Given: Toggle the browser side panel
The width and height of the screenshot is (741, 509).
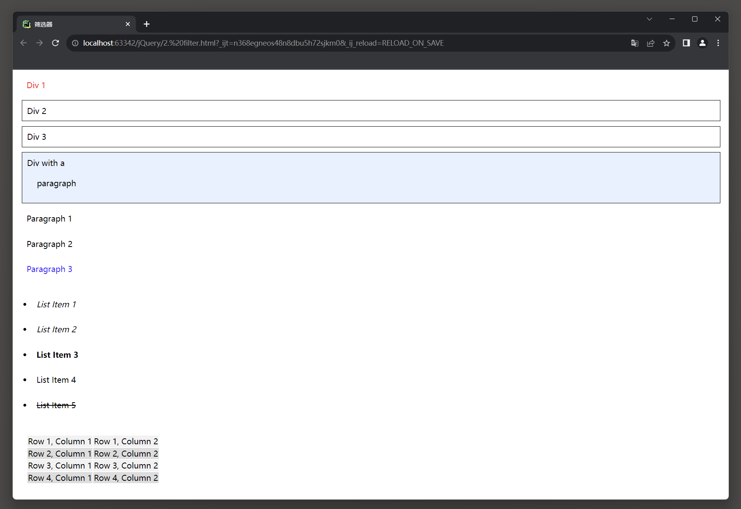Looking at the screenshot, I should (686, 43).
